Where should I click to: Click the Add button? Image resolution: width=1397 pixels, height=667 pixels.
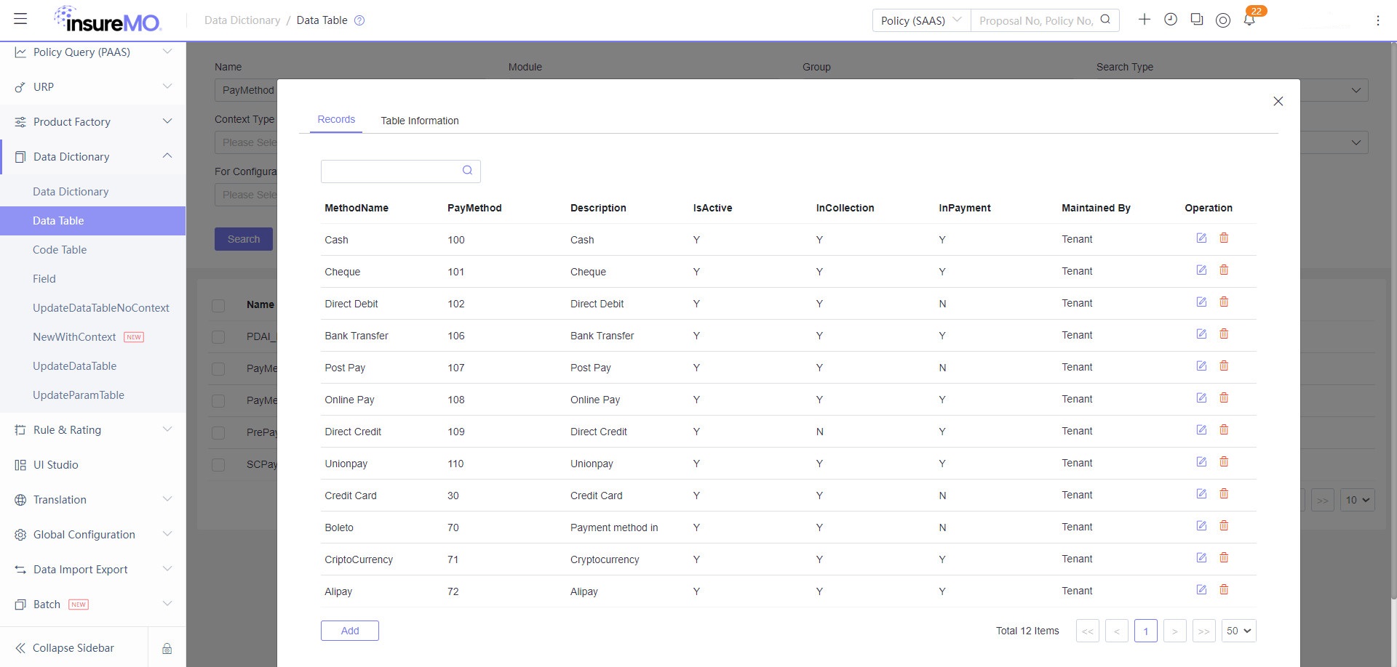(x=350, y=631)
